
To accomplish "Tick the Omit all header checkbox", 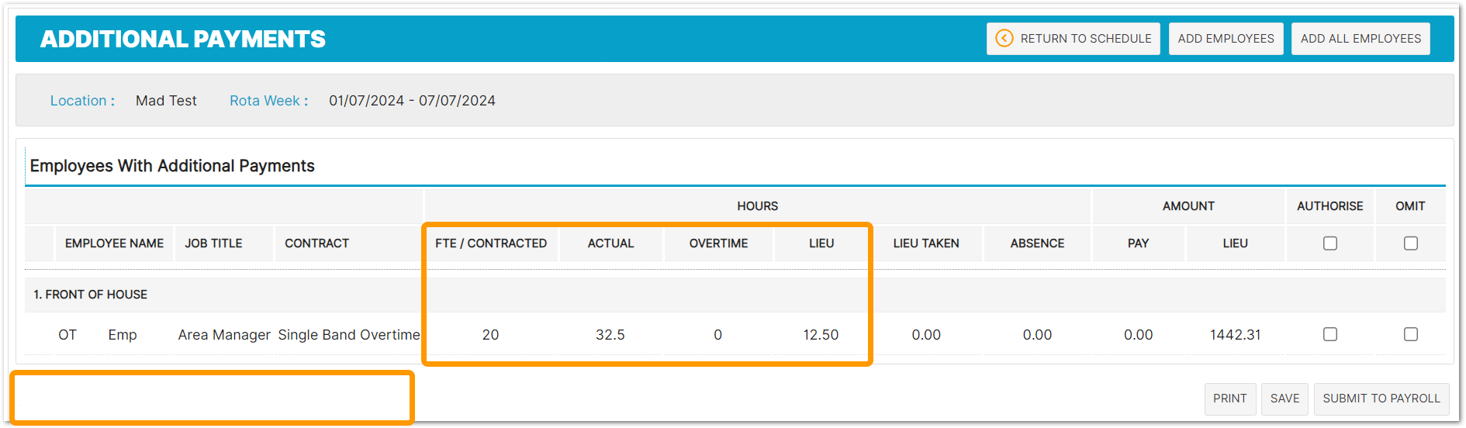I will click(x=1410, y=243).
